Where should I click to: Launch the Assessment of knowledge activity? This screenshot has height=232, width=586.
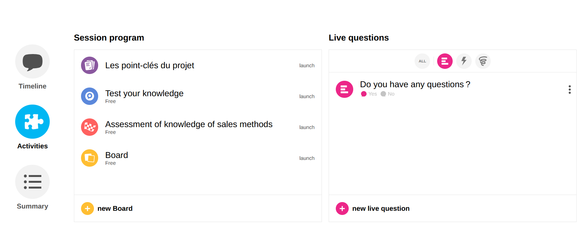point(306,127)
